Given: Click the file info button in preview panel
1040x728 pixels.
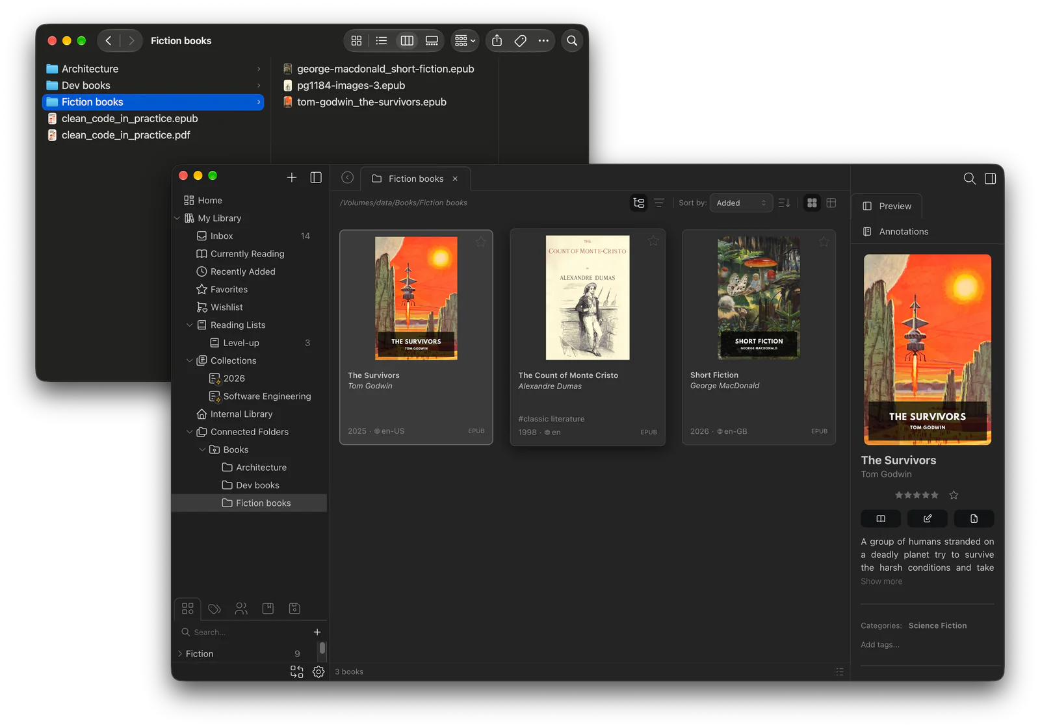Looking at the screenshot, I should tap(974, 518).
